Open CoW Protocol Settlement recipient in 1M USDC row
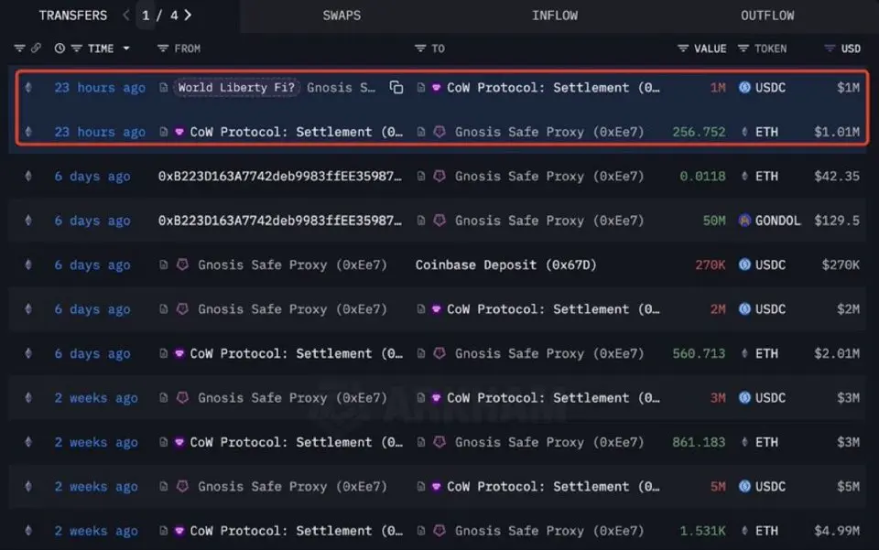Screen dimensions: 879x550 [553, 87]
